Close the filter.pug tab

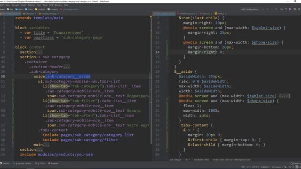35,14
